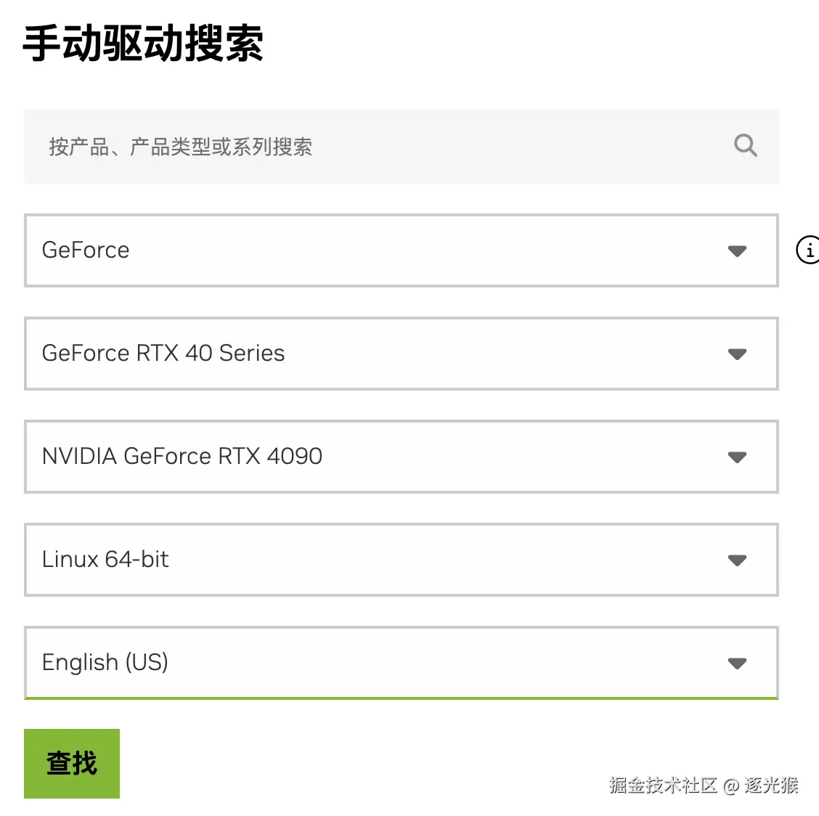Open the GeForce product type dropdown
Viewport: 819px width, 816px height.
point(401,250)
